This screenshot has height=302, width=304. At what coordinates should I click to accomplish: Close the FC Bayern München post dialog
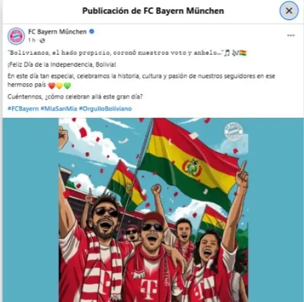coord(289,11)
